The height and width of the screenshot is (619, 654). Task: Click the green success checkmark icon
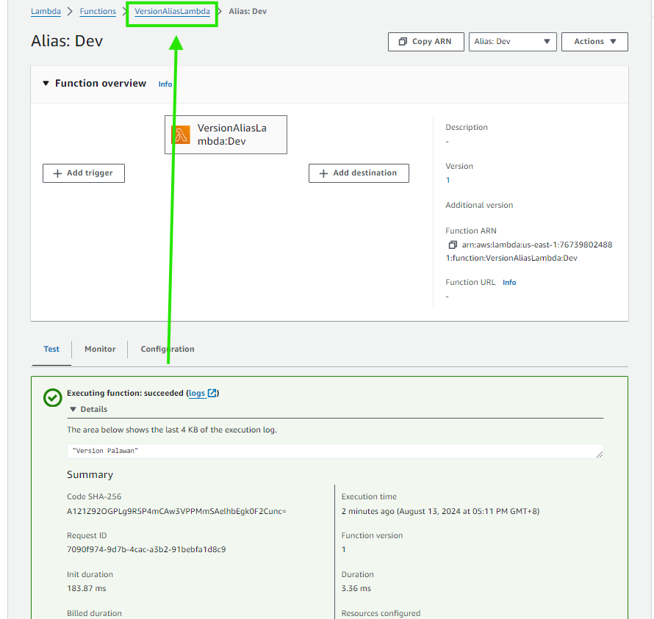pyautogui.click(x=52, y=397)
